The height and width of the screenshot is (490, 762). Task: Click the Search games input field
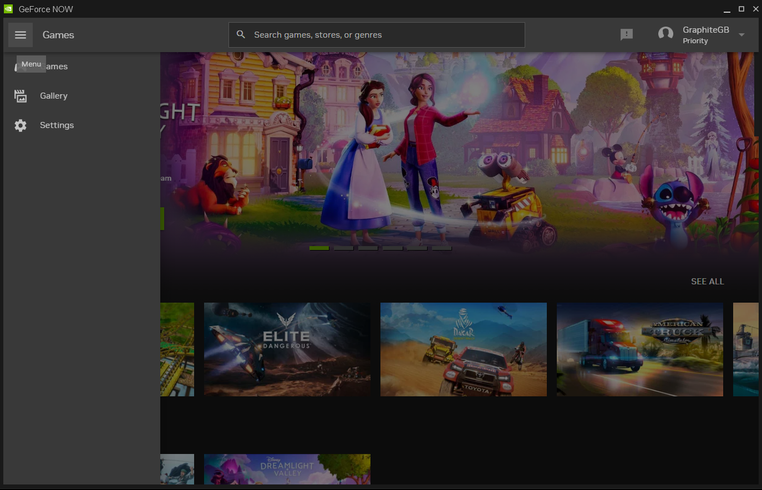click(377, 35)
